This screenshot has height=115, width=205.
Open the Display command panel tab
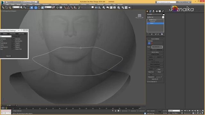160,11
